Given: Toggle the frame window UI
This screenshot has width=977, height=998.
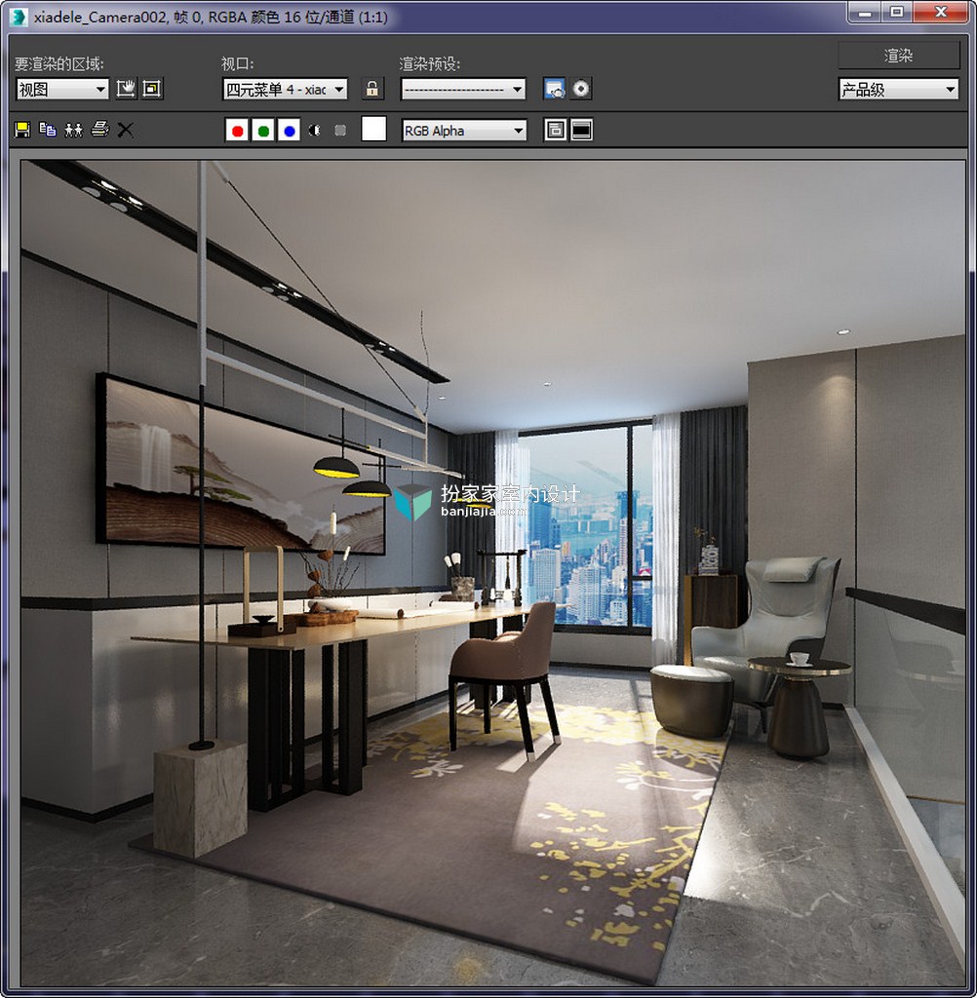Looking at the screenshot, I should tap(581, 130).
